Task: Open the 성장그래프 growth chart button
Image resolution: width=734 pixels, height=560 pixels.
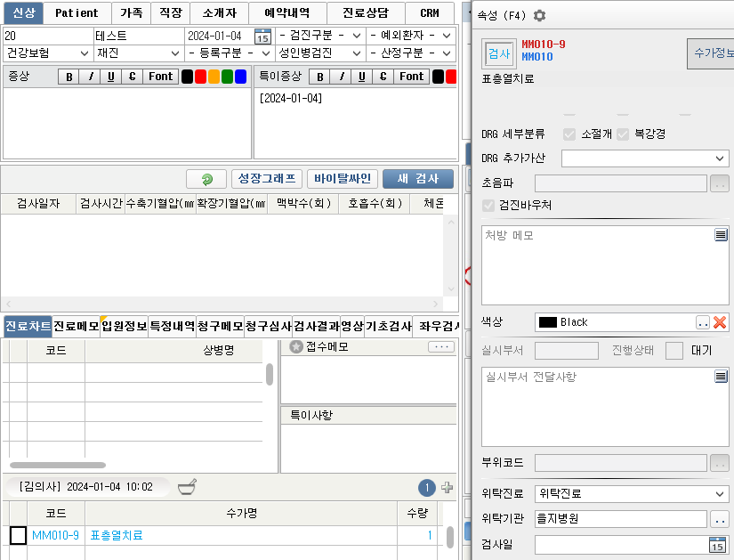Action: (266, 179)
